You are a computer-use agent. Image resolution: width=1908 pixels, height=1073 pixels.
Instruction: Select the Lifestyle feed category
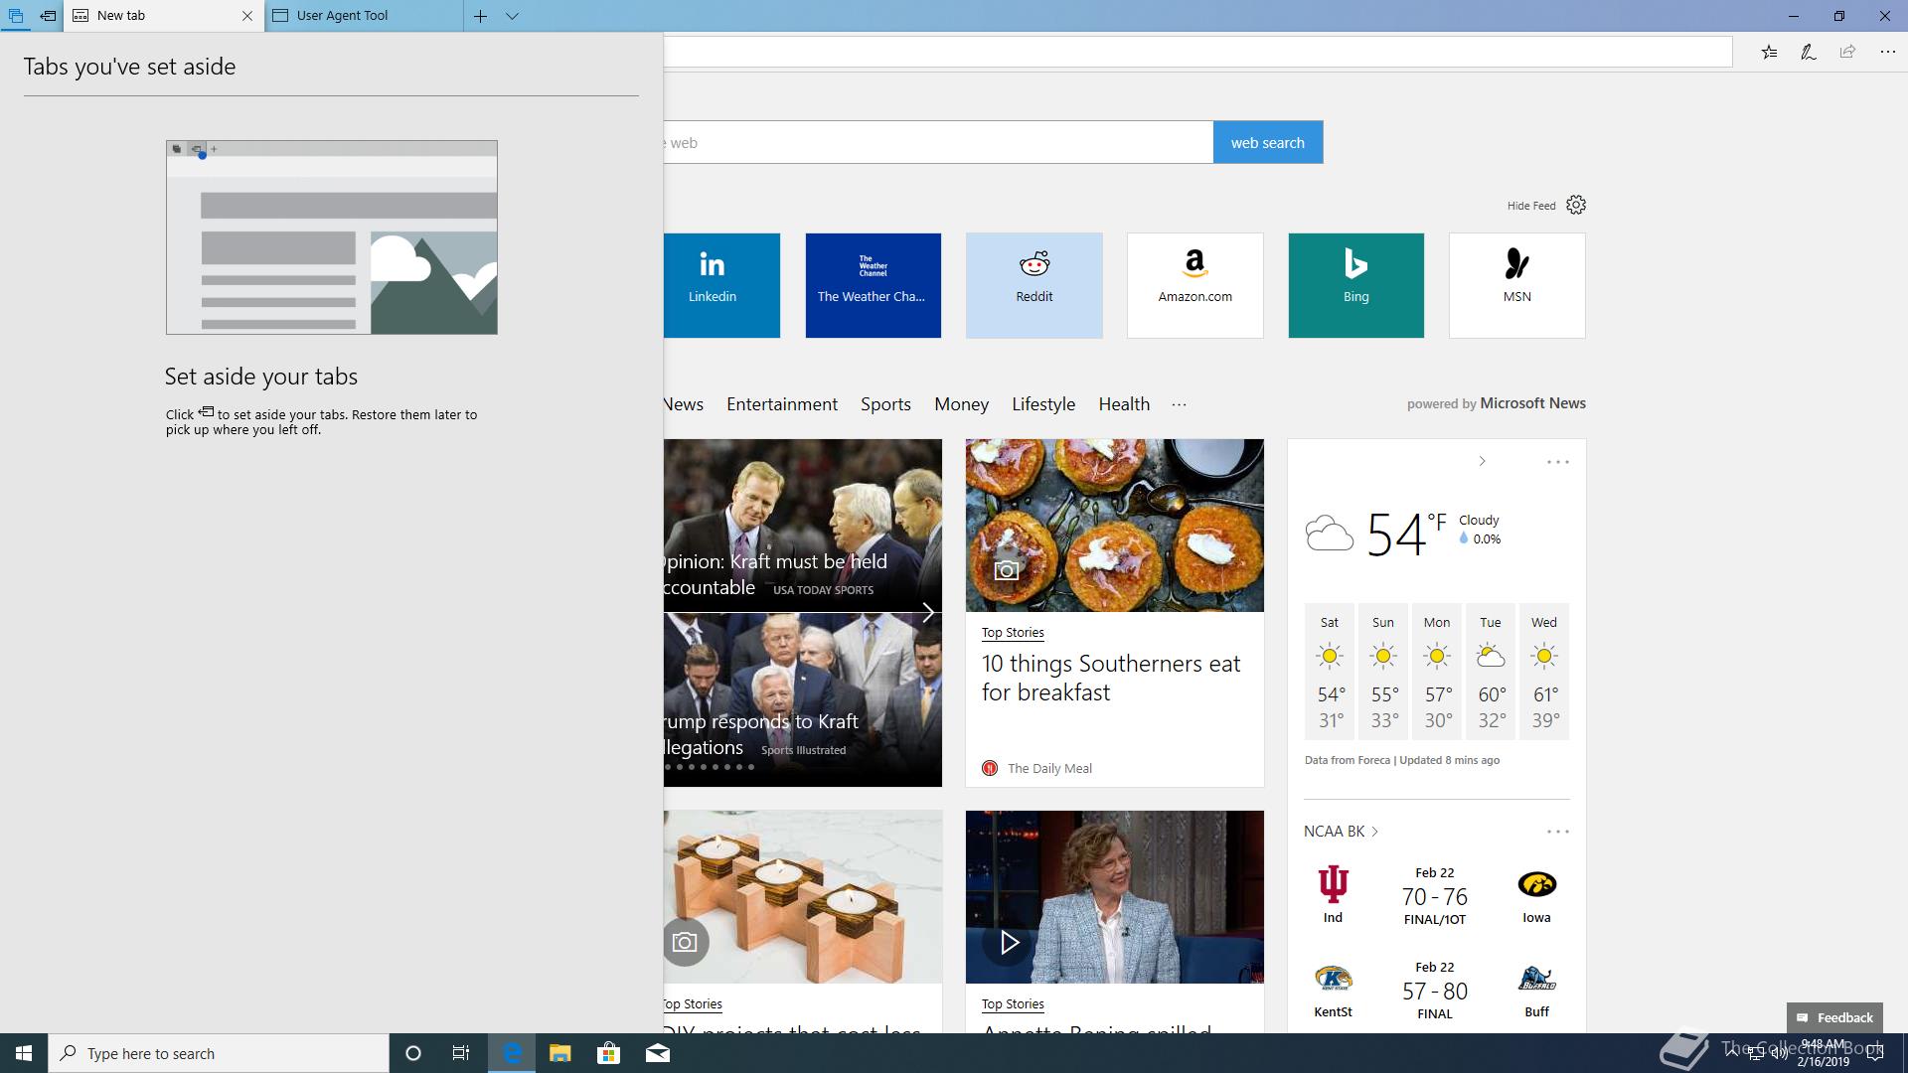click(1043, 404)
